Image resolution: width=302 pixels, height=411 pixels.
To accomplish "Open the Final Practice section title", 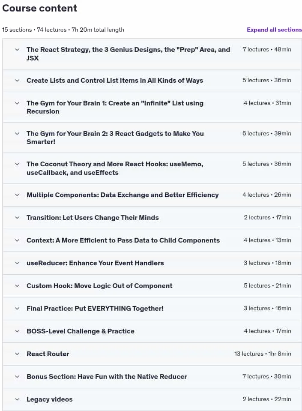I will [95, 308].
